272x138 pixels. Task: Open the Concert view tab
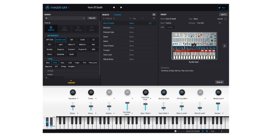pyautogui.click(x=71, y=82)
